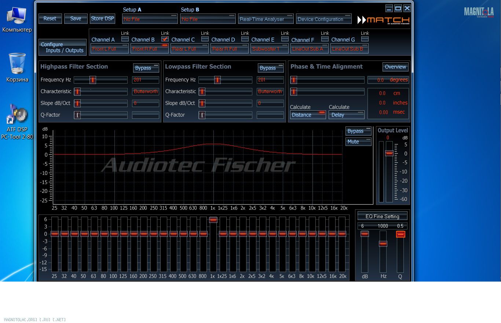Click the MATCH logo in header

[x=384, y=20]
